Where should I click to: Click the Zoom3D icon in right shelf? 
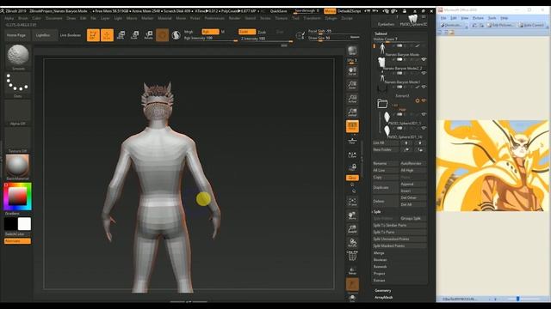pyautogui.click(x=352, y=229)
